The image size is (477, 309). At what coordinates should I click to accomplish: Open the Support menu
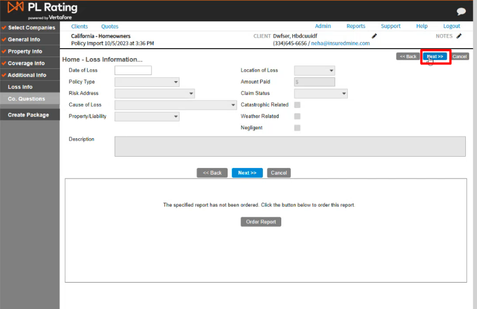391,26
